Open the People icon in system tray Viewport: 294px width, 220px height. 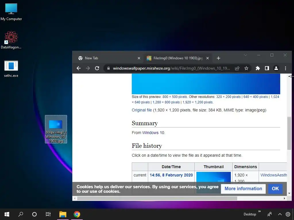pyautogui.click(x=270, y=214)
